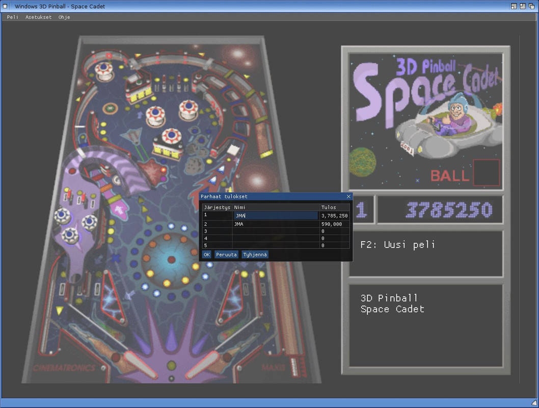Click the player number 1 display
The image size is (539, 408).
[361, 210]
